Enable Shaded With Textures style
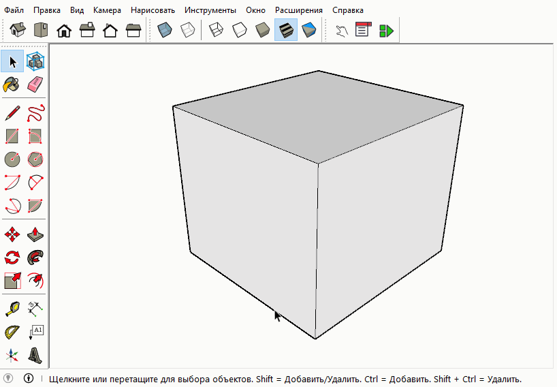Screen dimensions: 557x387 click(286, 30)
